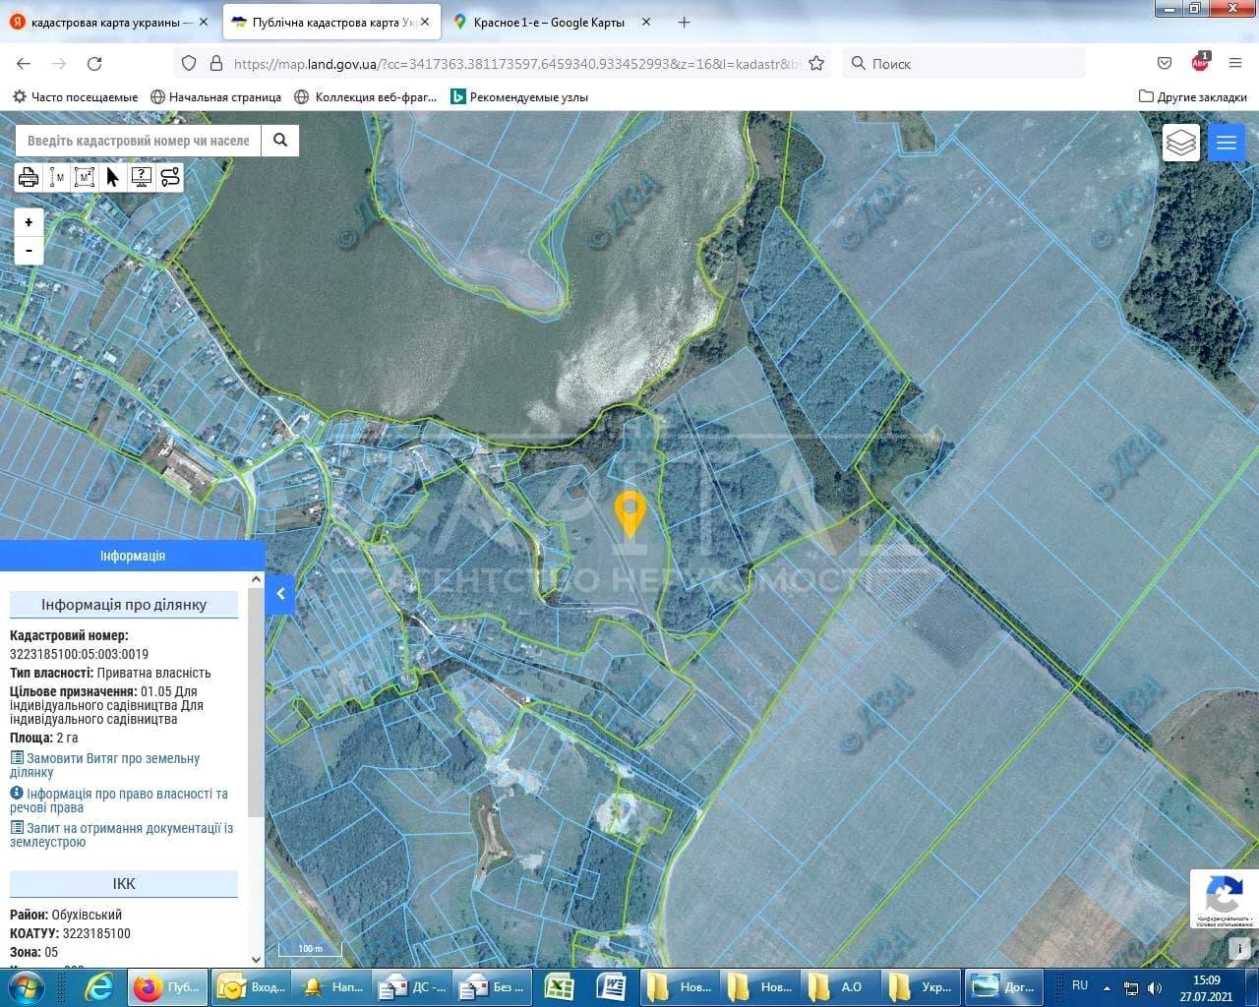1259x1007 pixels.
Task: Open the blue hamburger main menu
Action: tap(1226, 143)
